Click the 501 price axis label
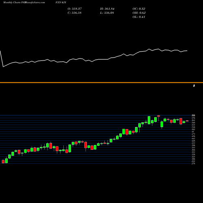 coord(193,130)
